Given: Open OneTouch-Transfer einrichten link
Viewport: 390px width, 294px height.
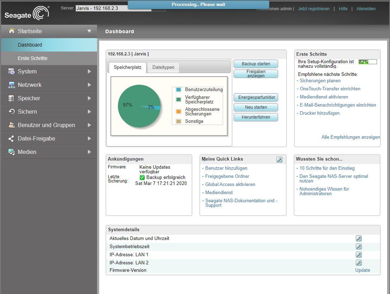Looking at the screenshot, I should [x=330, y=89].
